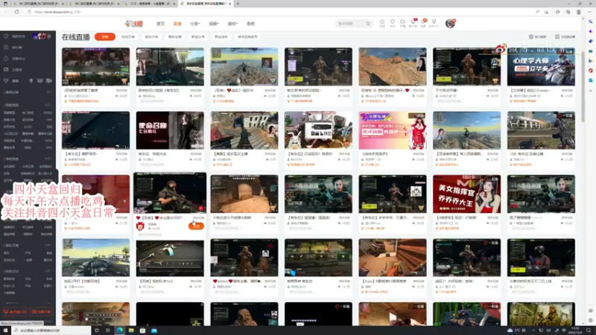Expand the 全部 link of the 单机热游 section
This screenshot has width=596, height=335.
click(x=48, y=159)
